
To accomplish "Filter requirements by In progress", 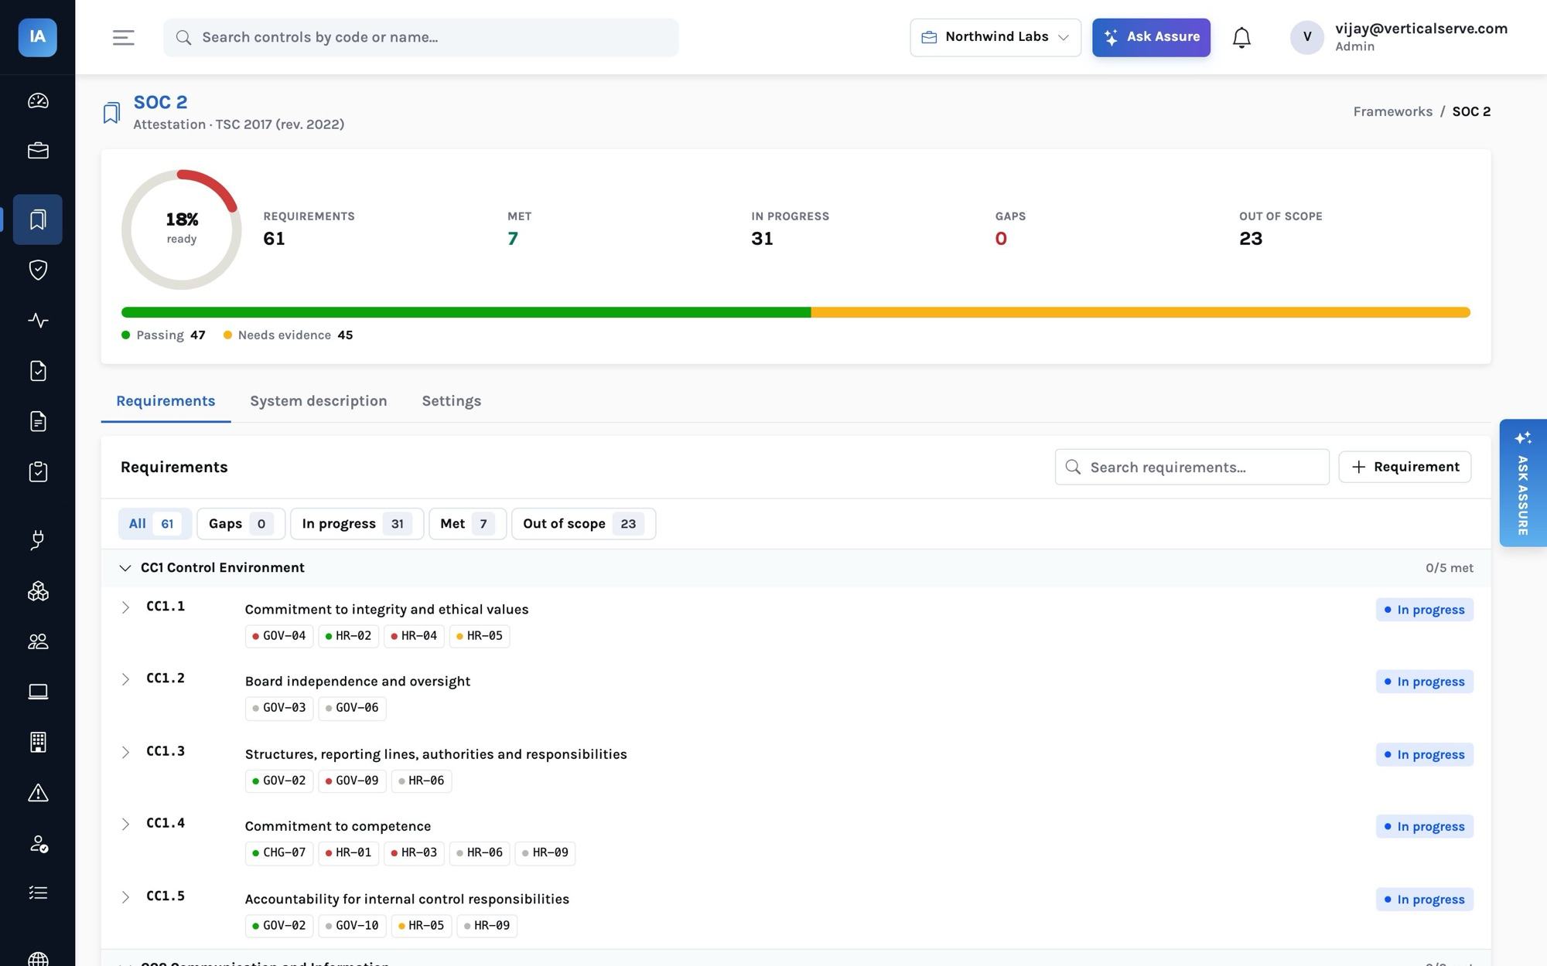I will 357,524.
